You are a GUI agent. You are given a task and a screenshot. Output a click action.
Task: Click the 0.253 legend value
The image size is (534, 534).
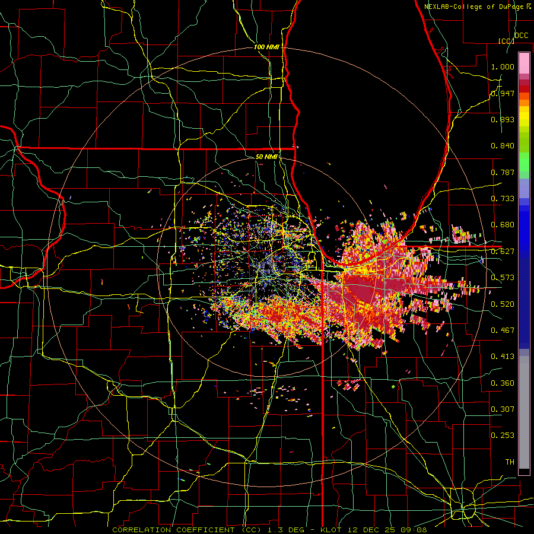[x=503, y=436]
